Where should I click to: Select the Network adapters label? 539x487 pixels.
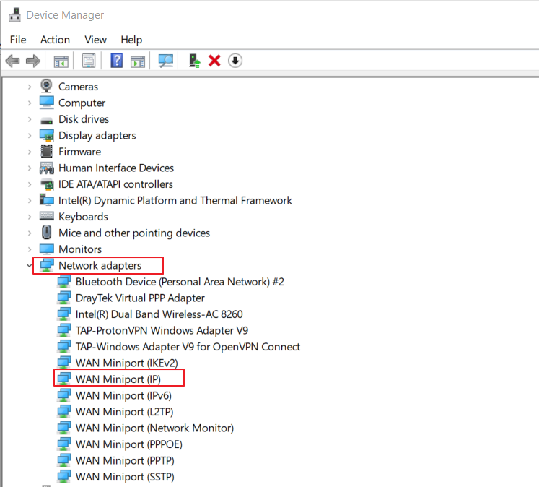click(100, 265)
